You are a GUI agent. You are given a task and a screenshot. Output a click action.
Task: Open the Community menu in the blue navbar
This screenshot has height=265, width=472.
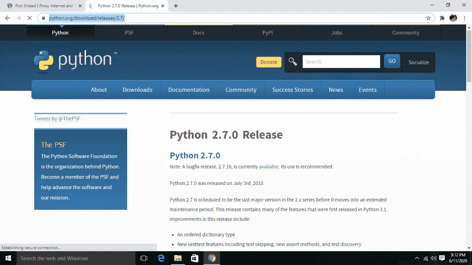pyautogui.click(x=241, y=90)
